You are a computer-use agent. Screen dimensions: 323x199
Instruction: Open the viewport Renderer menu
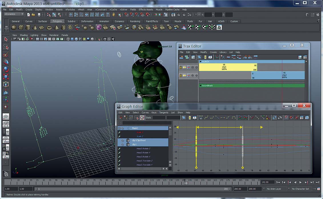pos(54,35)
